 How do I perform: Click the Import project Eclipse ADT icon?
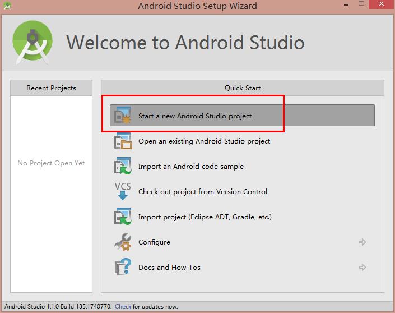tap(123, 217)
